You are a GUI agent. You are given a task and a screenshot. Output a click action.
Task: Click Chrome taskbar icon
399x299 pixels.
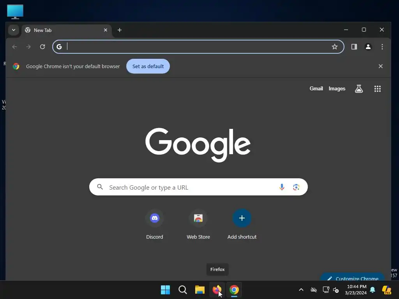234,290
